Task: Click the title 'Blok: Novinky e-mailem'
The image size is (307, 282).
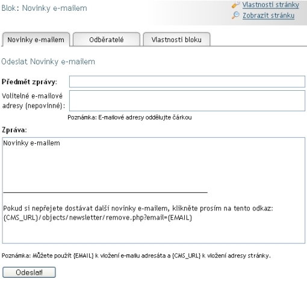Action: 45,8
